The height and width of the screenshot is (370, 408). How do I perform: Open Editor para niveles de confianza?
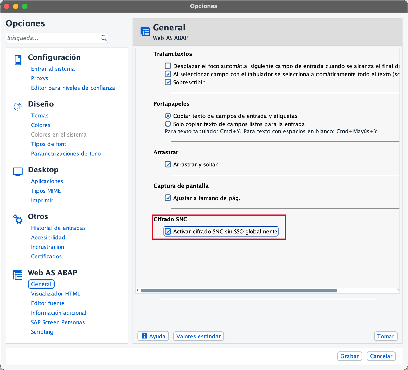pos(73,88)
